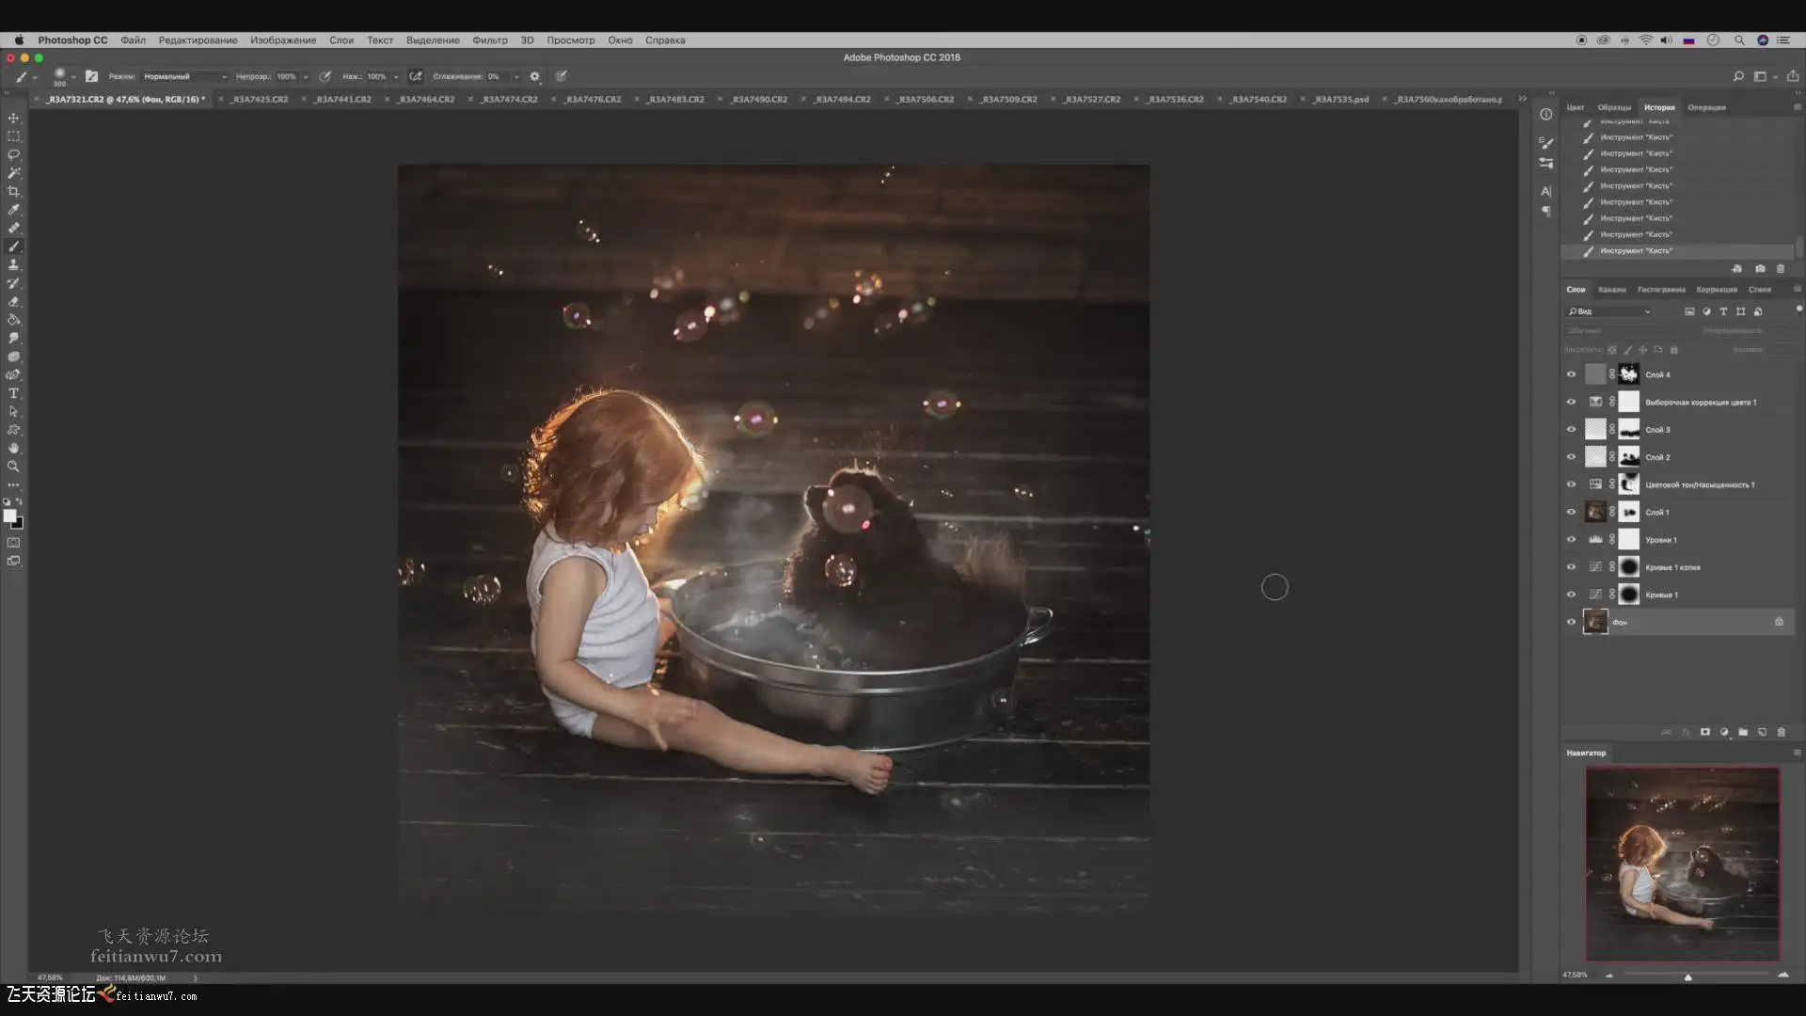
Task: Switch to Образцы tab
Action: 1614,107
